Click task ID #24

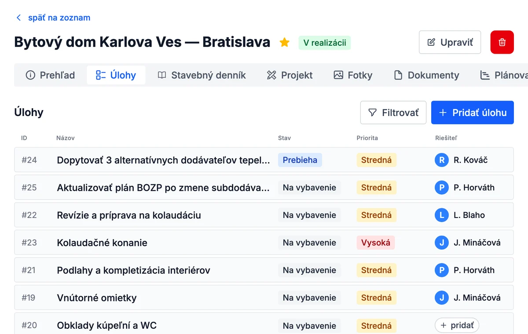[29, 160]
